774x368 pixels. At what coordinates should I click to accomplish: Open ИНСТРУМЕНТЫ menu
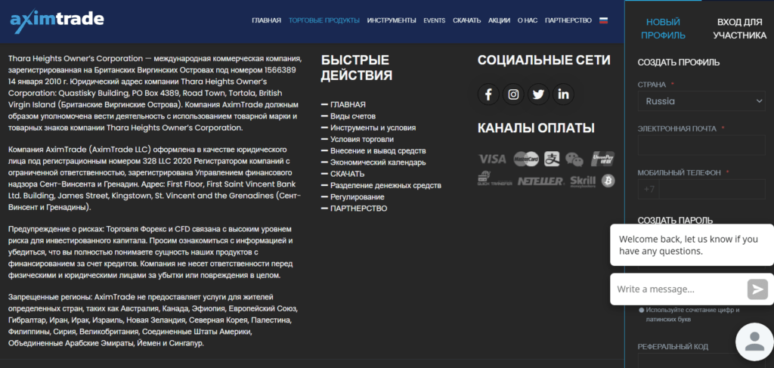[392, 20]
